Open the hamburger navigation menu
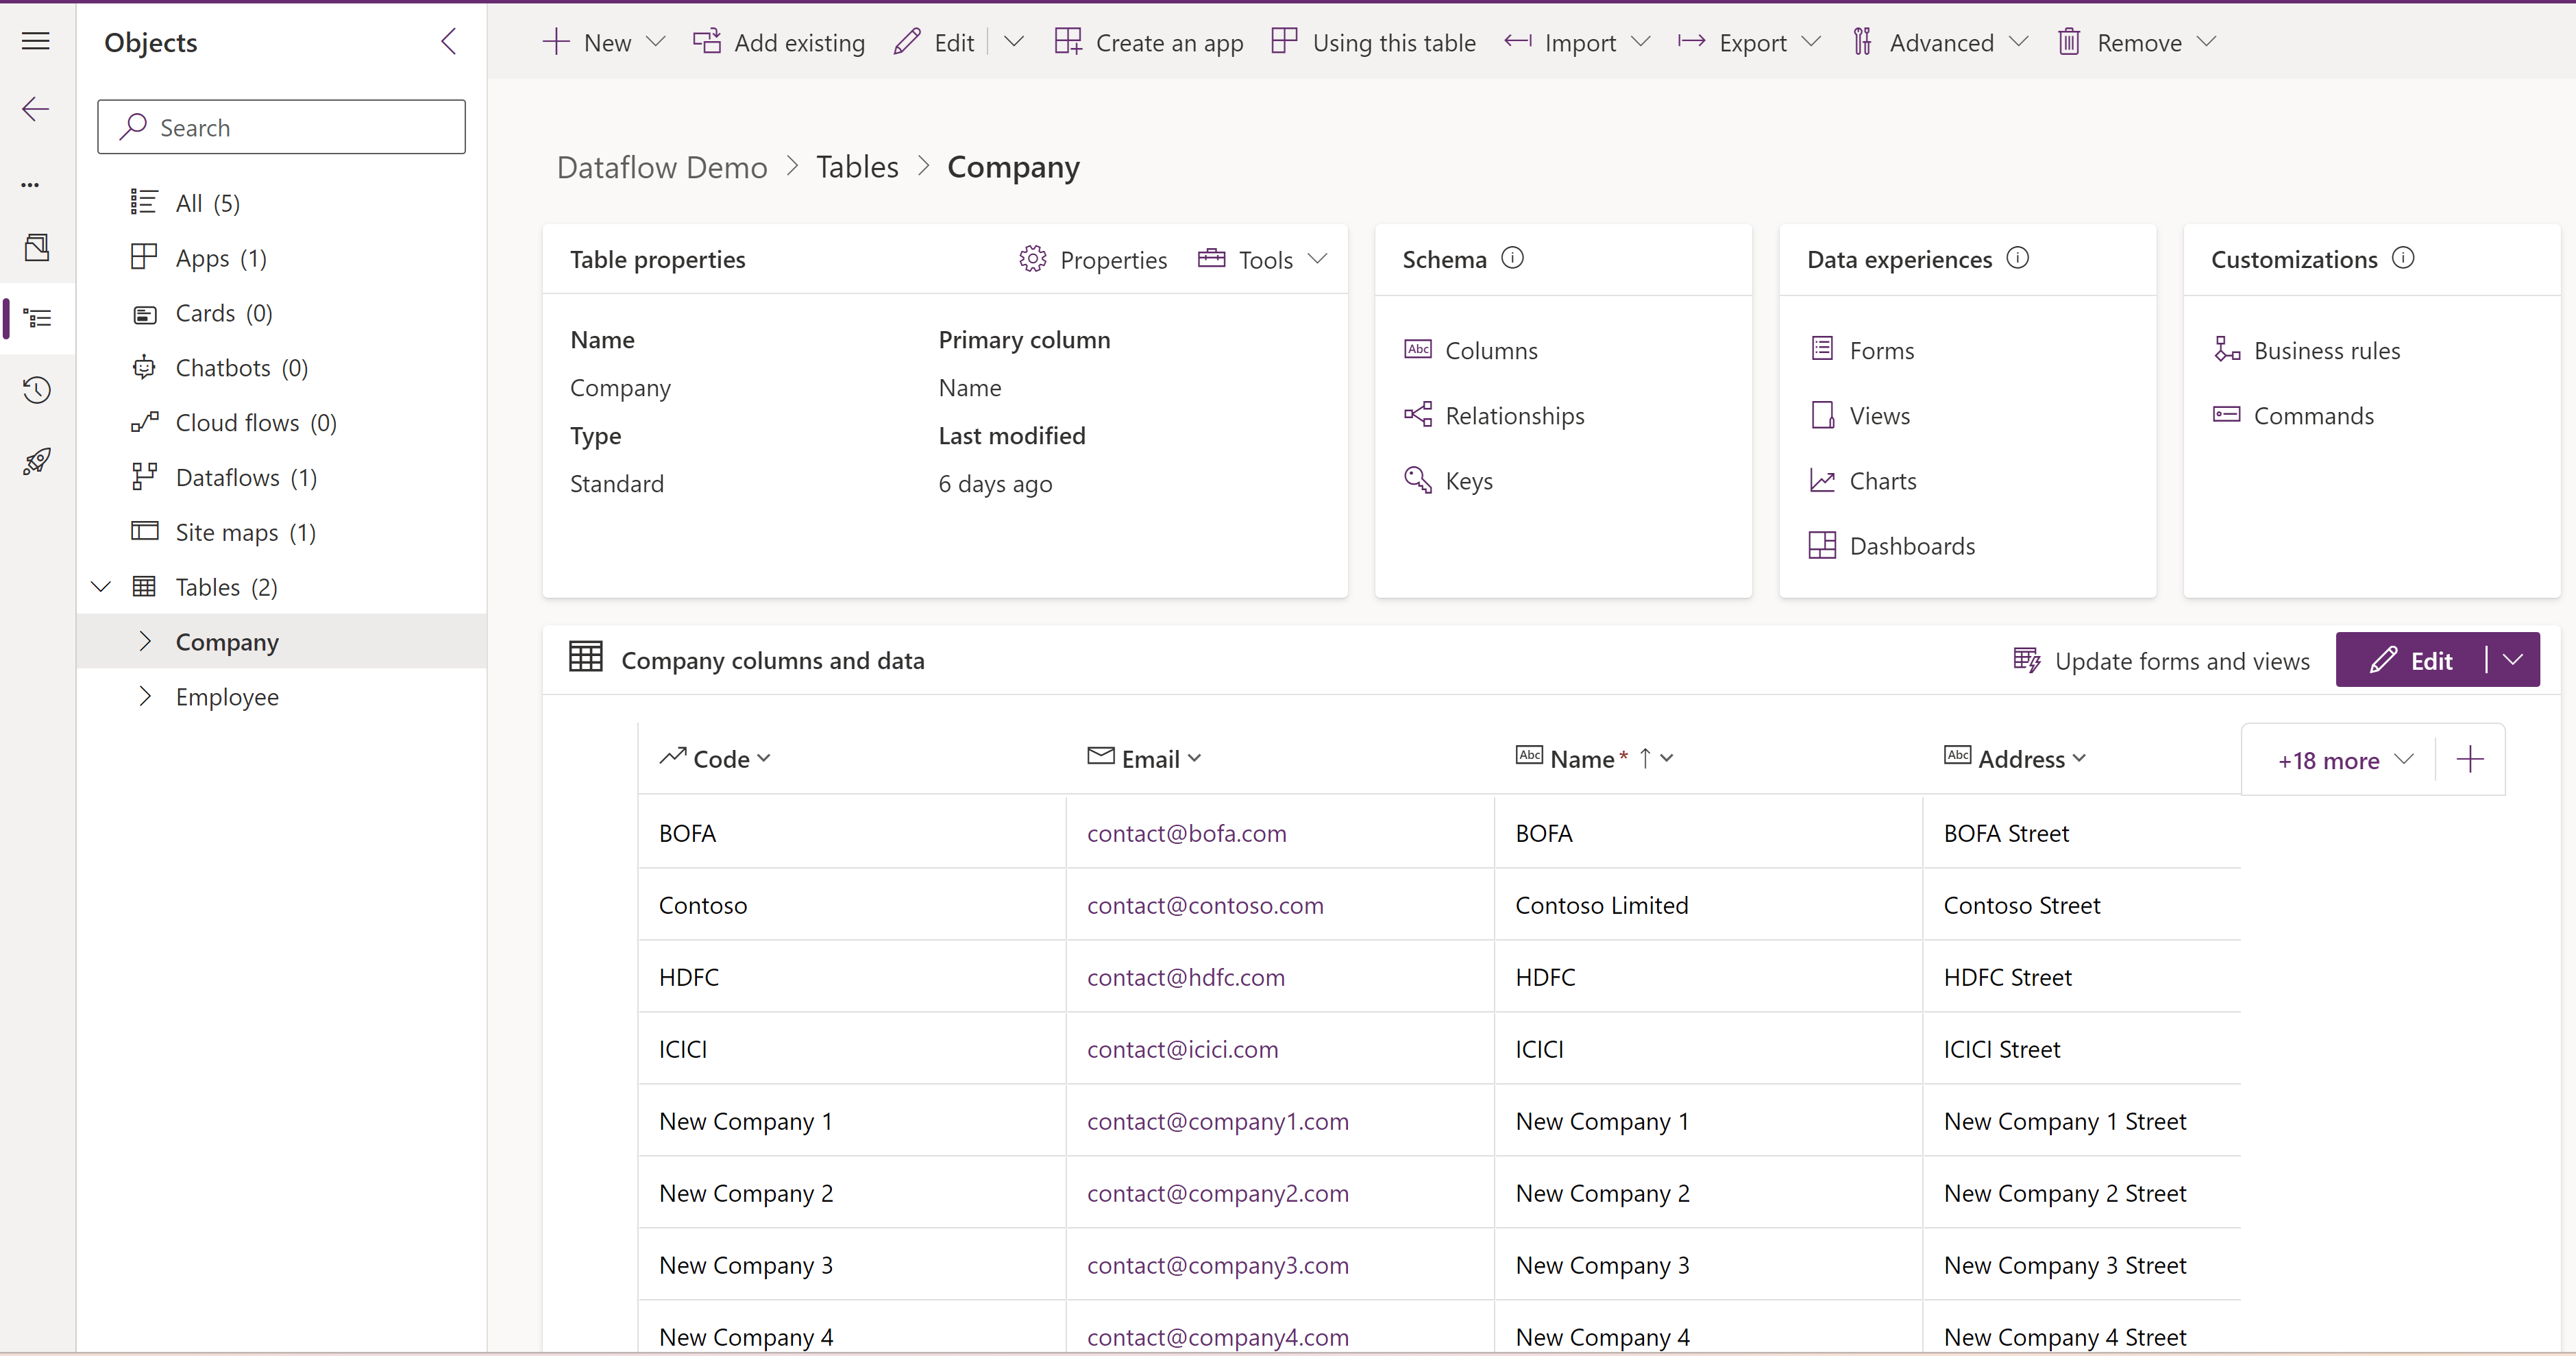The image size is (2576, 1356). coord(36,41)
